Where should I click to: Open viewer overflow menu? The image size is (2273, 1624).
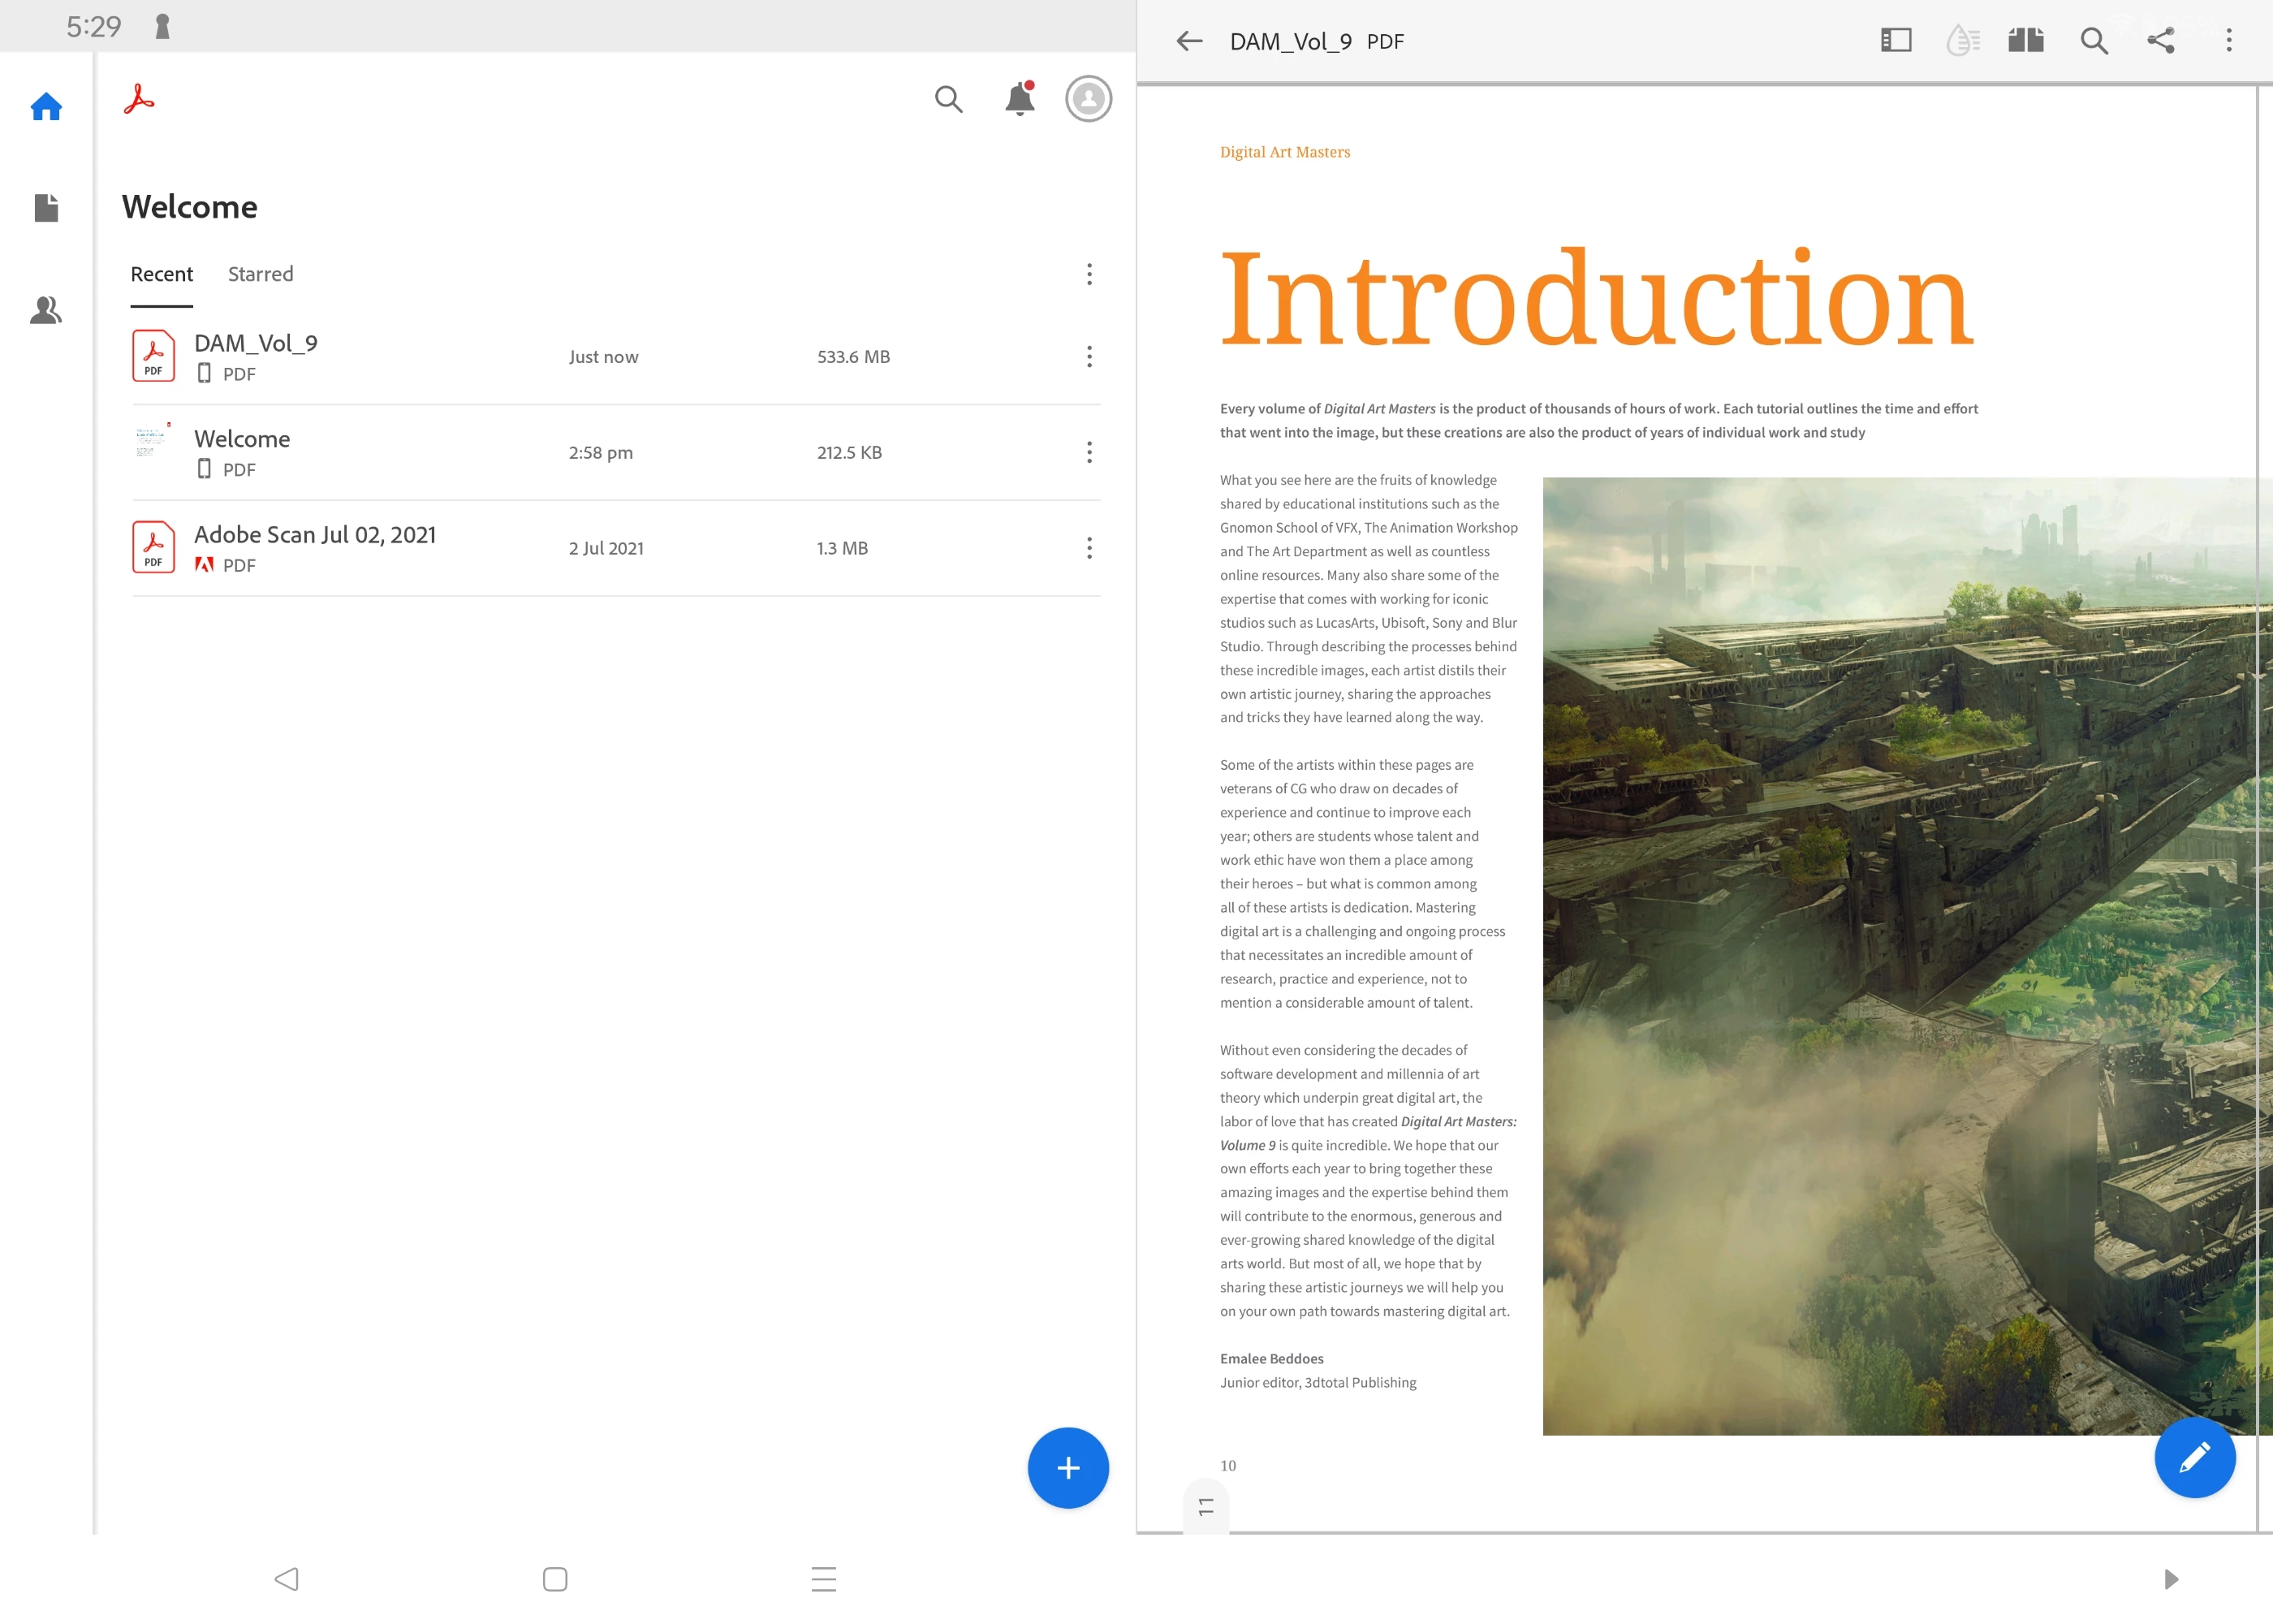(x=2228, y=41)
